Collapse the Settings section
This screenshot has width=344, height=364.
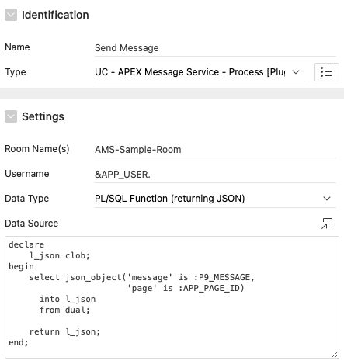click(x=11, y=116)
